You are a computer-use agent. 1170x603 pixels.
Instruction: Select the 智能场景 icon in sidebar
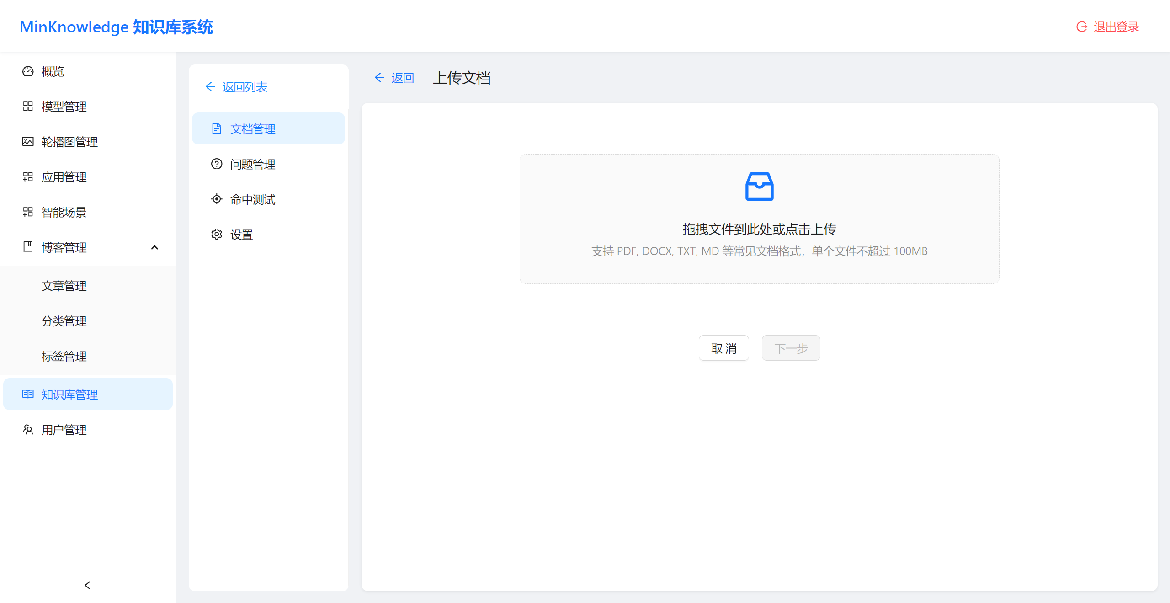coord(28,212)
